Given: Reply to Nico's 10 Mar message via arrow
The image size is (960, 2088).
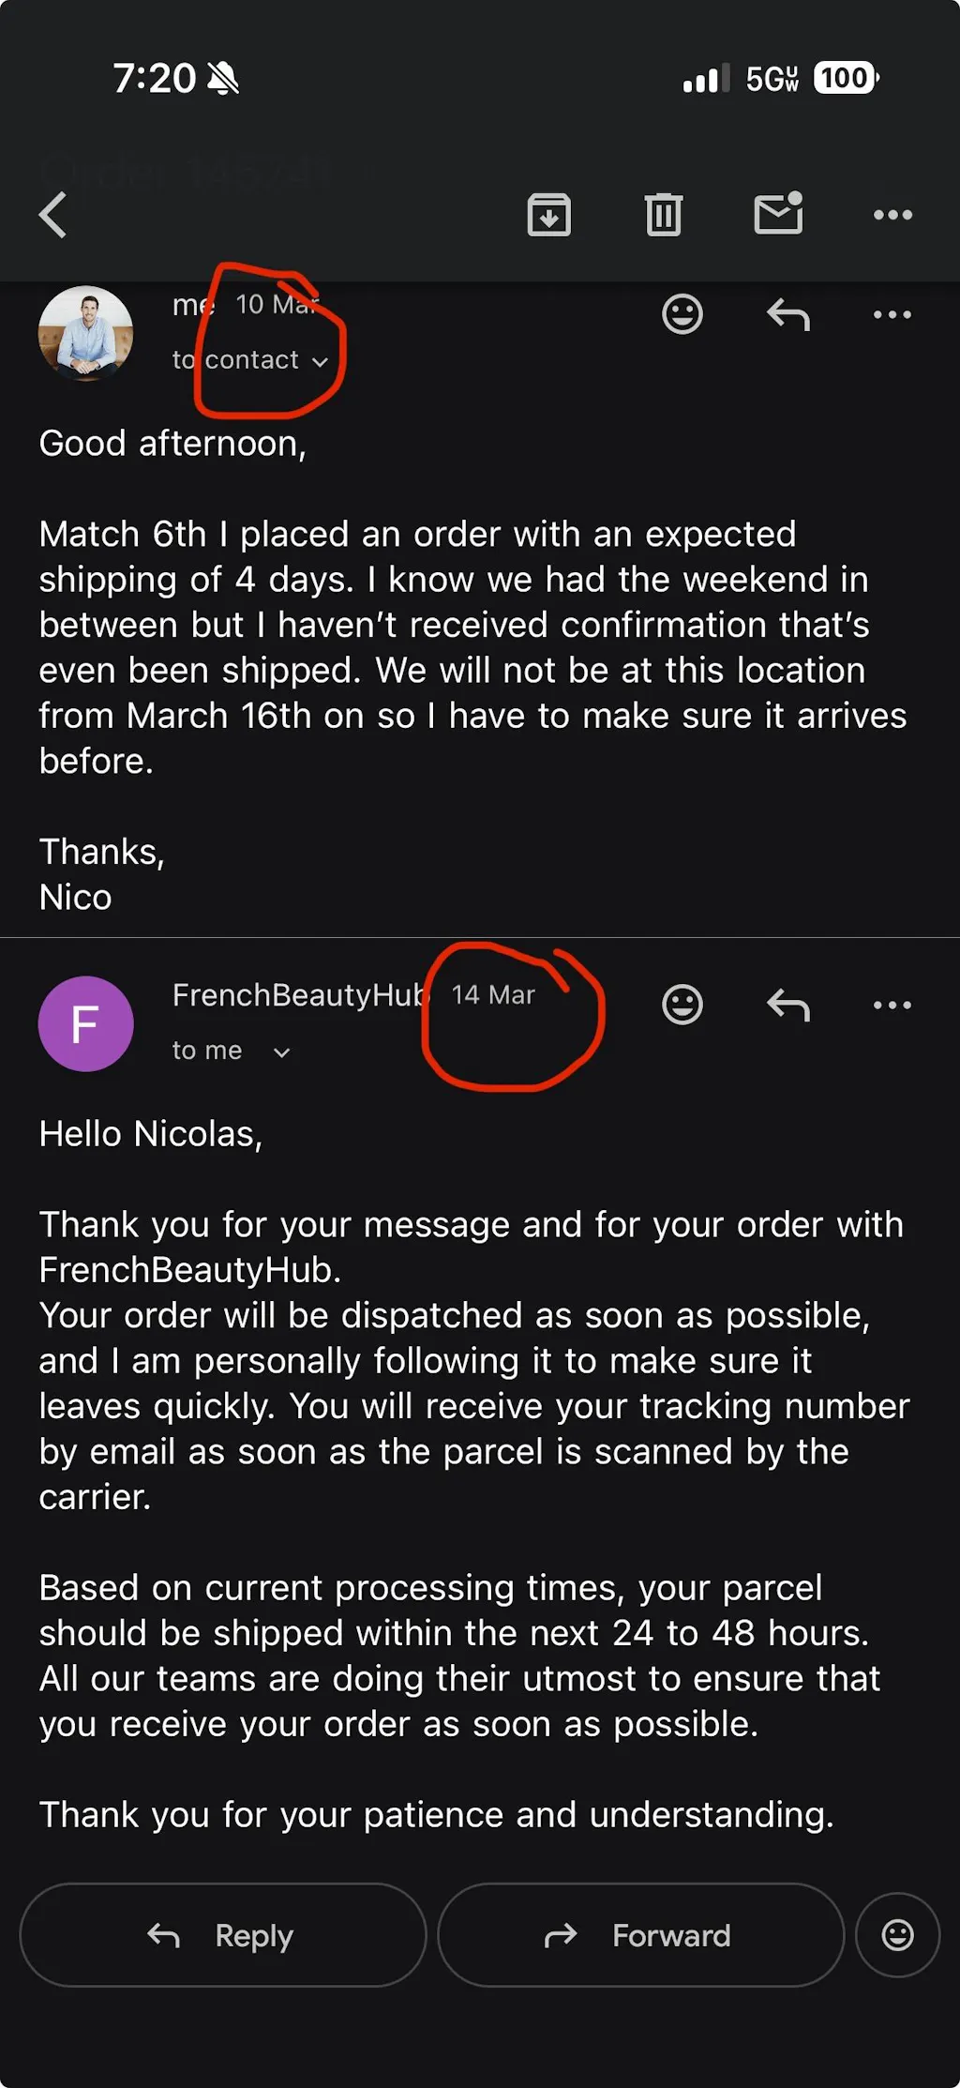Looking at the screenshot, I should [x=788, y=314].
